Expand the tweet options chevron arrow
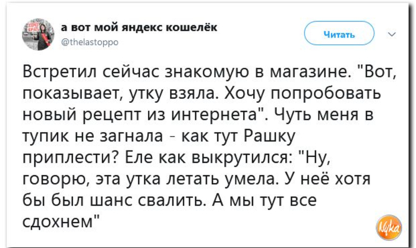 [x=392, y=34]
